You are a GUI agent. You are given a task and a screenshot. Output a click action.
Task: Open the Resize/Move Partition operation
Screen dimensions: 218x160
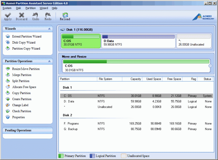pyautogui.click(x=22, y=69)
